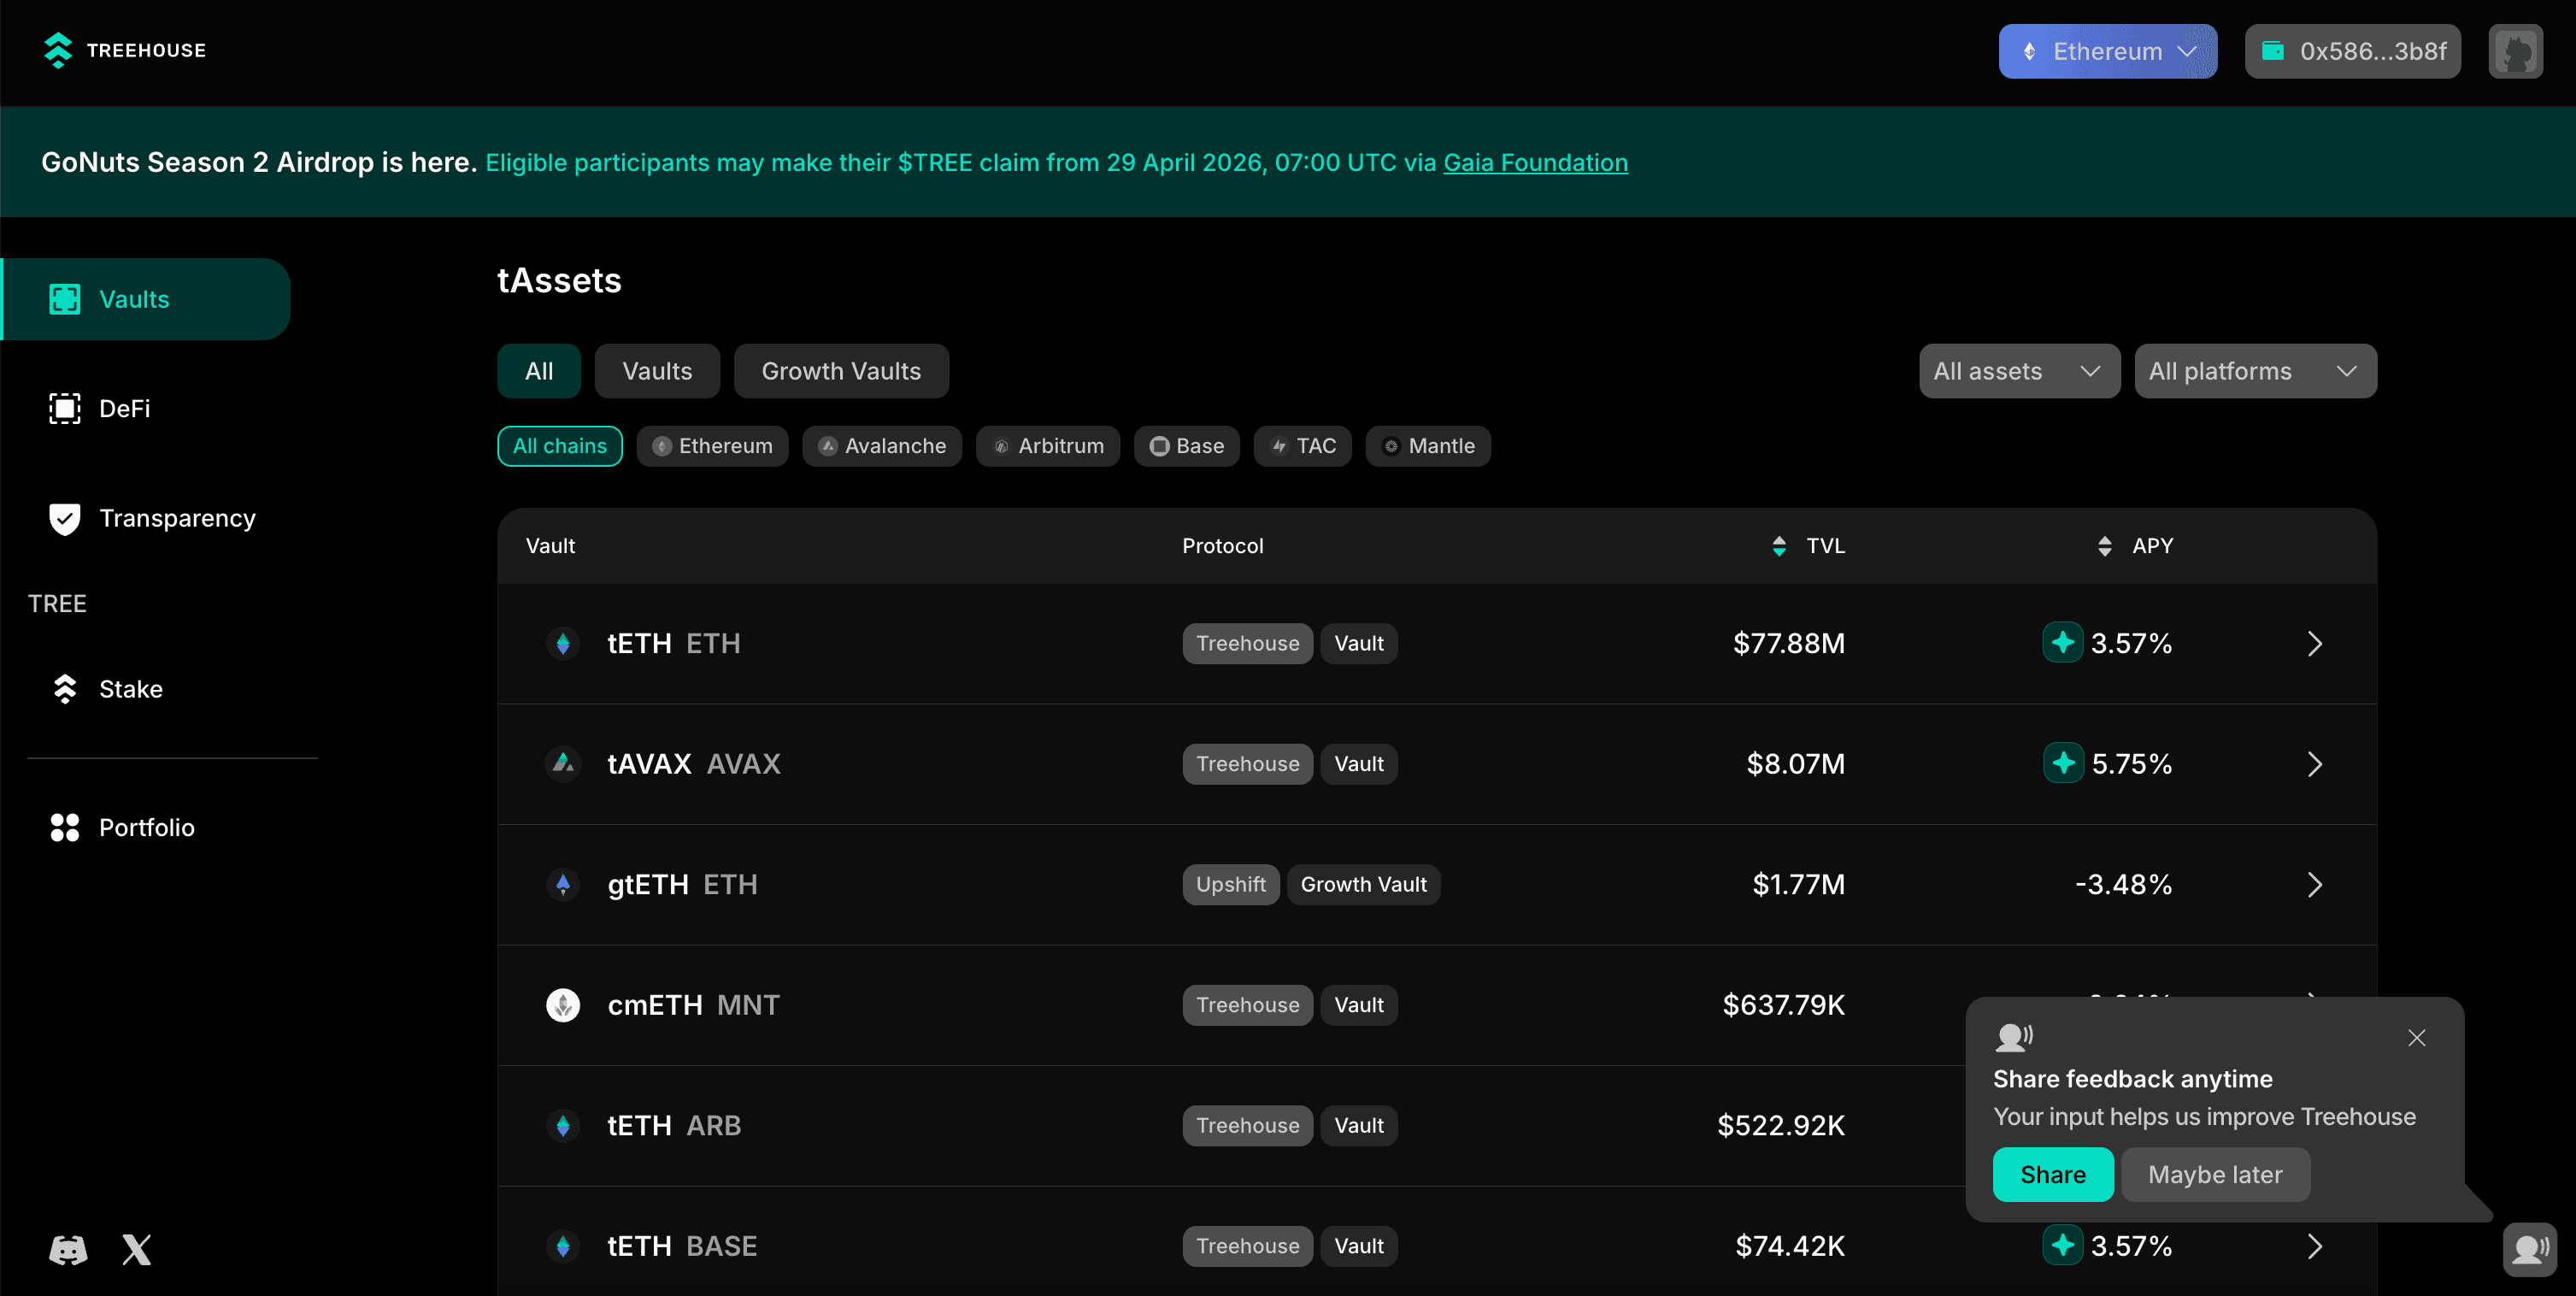This screenshot has height=1296, width=2576.
Task: Filter vaults by TAC chain
Action: click(1303, 446)
